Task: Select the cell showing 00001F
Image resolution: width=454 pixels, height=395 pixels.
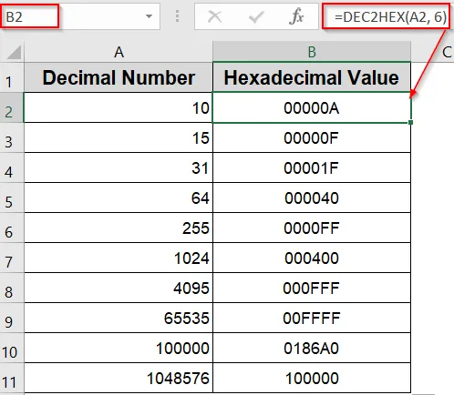Action: coord(312,167)
